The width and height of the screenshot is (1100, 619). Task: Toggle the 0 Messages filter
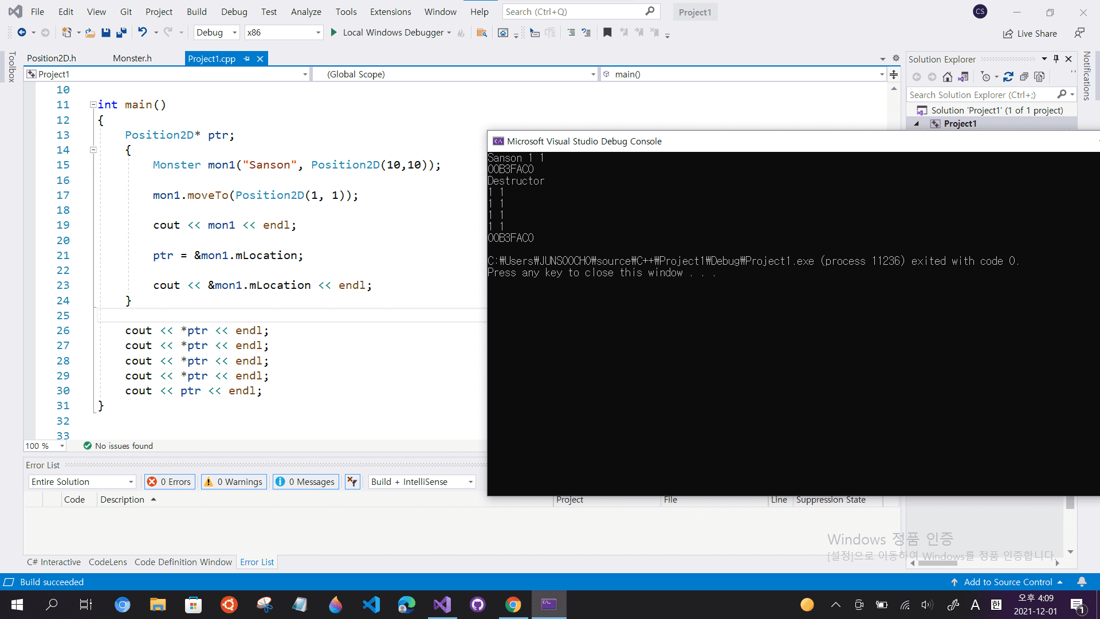pos(305,482)
